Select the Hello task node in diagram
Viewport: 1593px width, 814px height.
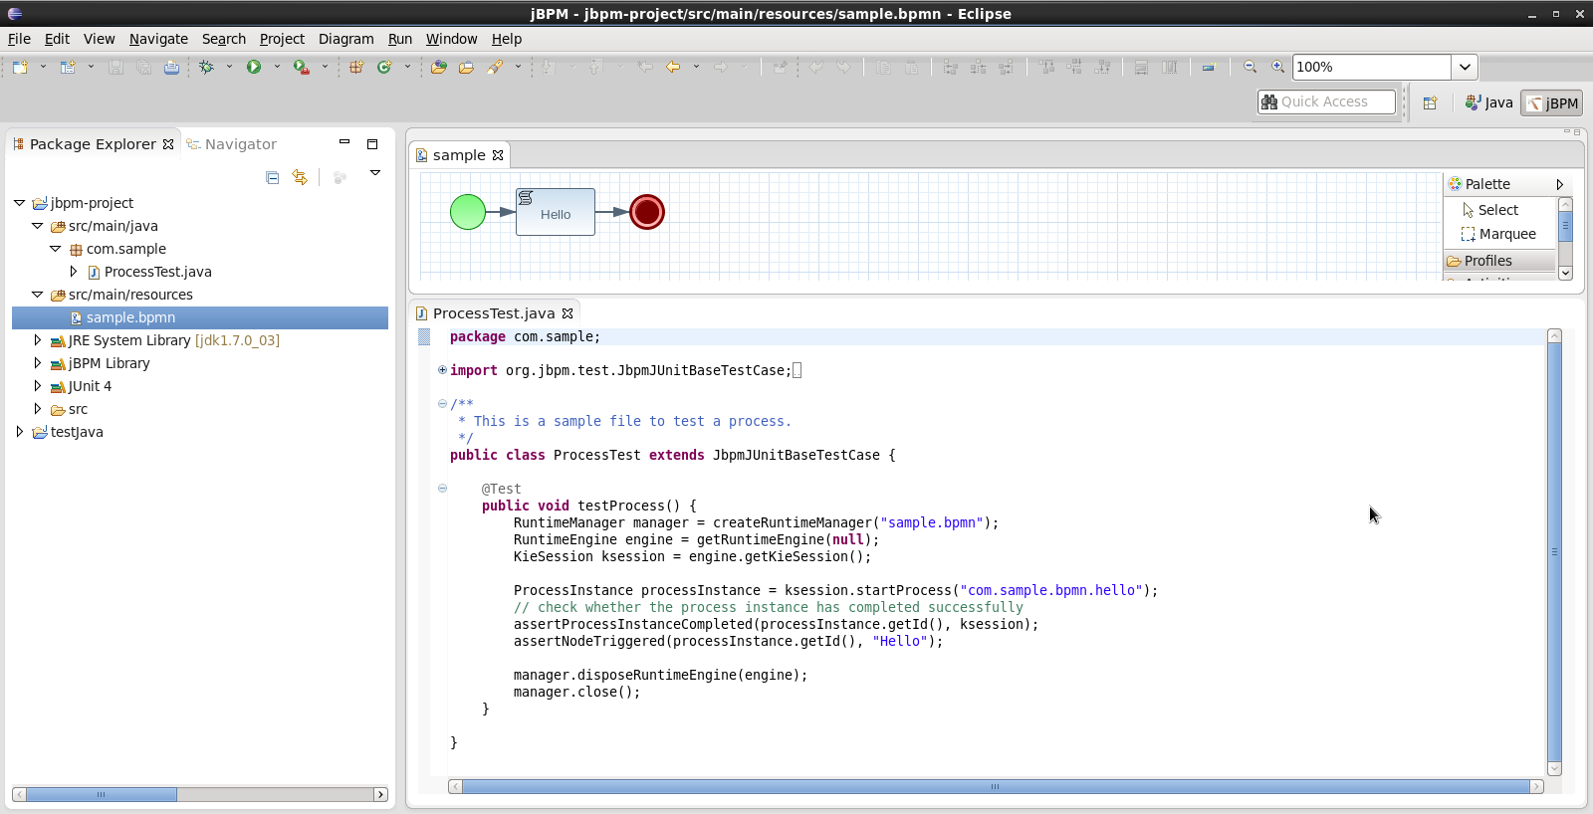coord(556,213)
